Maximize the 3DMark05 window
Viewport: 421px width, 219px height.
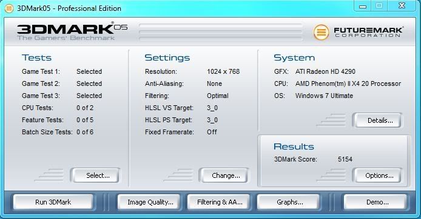click(x=379, y=6)
